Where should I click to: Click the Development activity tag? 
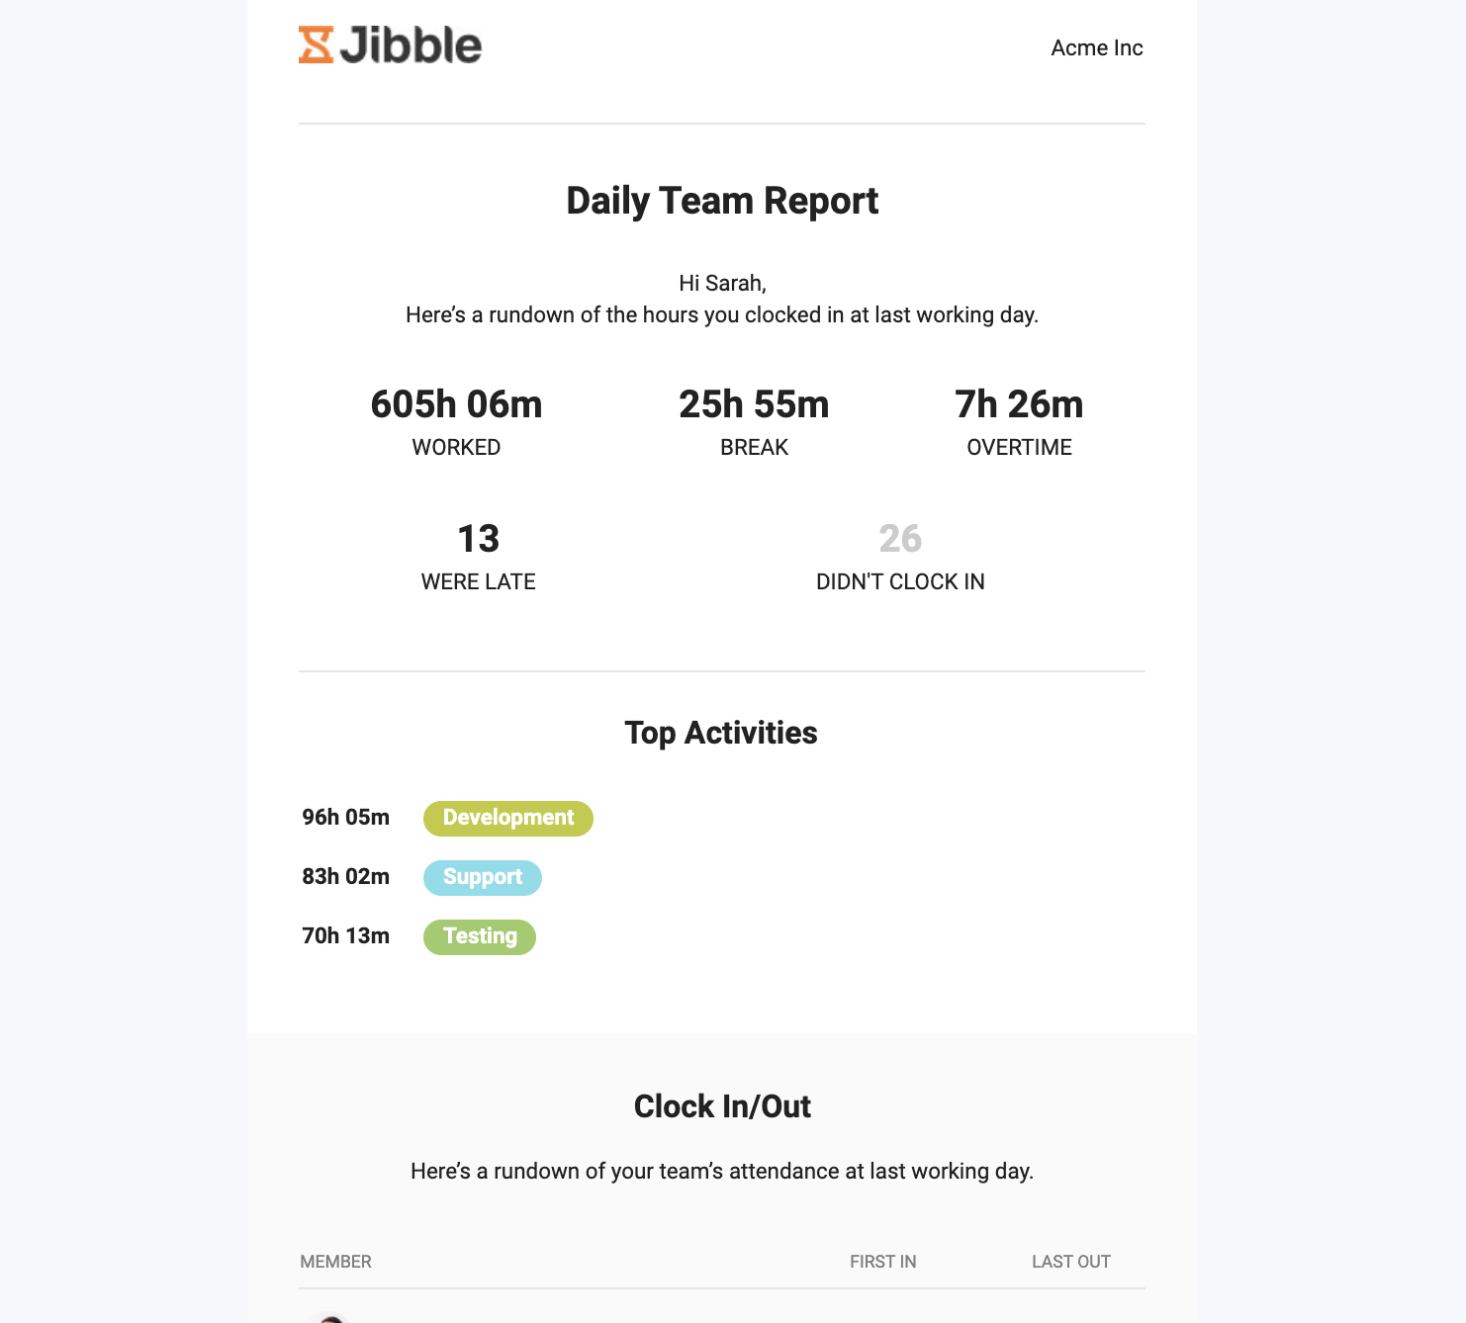pos(508,818)
